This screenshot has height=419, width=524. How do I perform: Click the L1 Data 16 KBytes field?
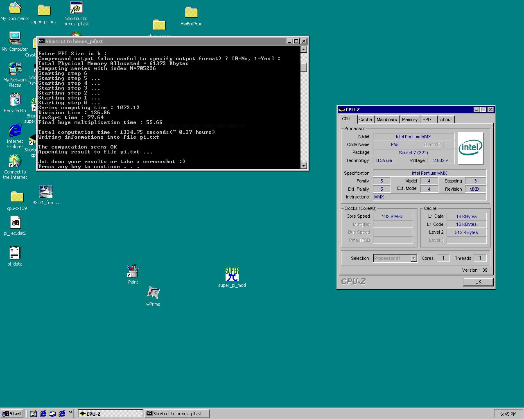click(466, 216)
